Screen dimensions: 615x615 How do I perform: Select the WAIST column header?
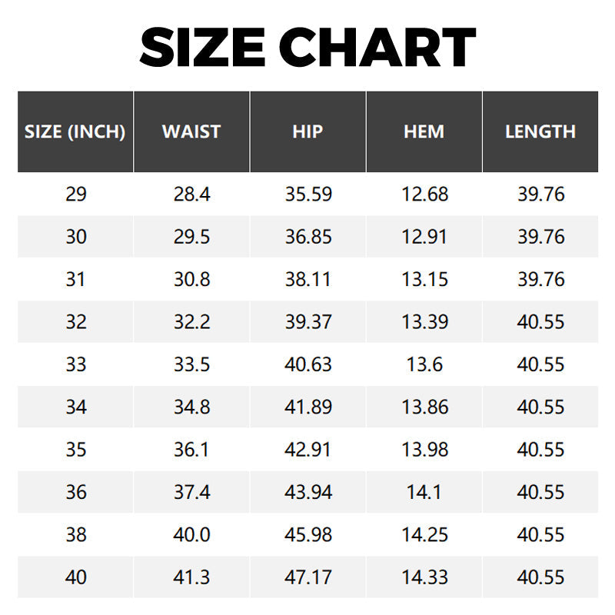click(x=191, y=131)
